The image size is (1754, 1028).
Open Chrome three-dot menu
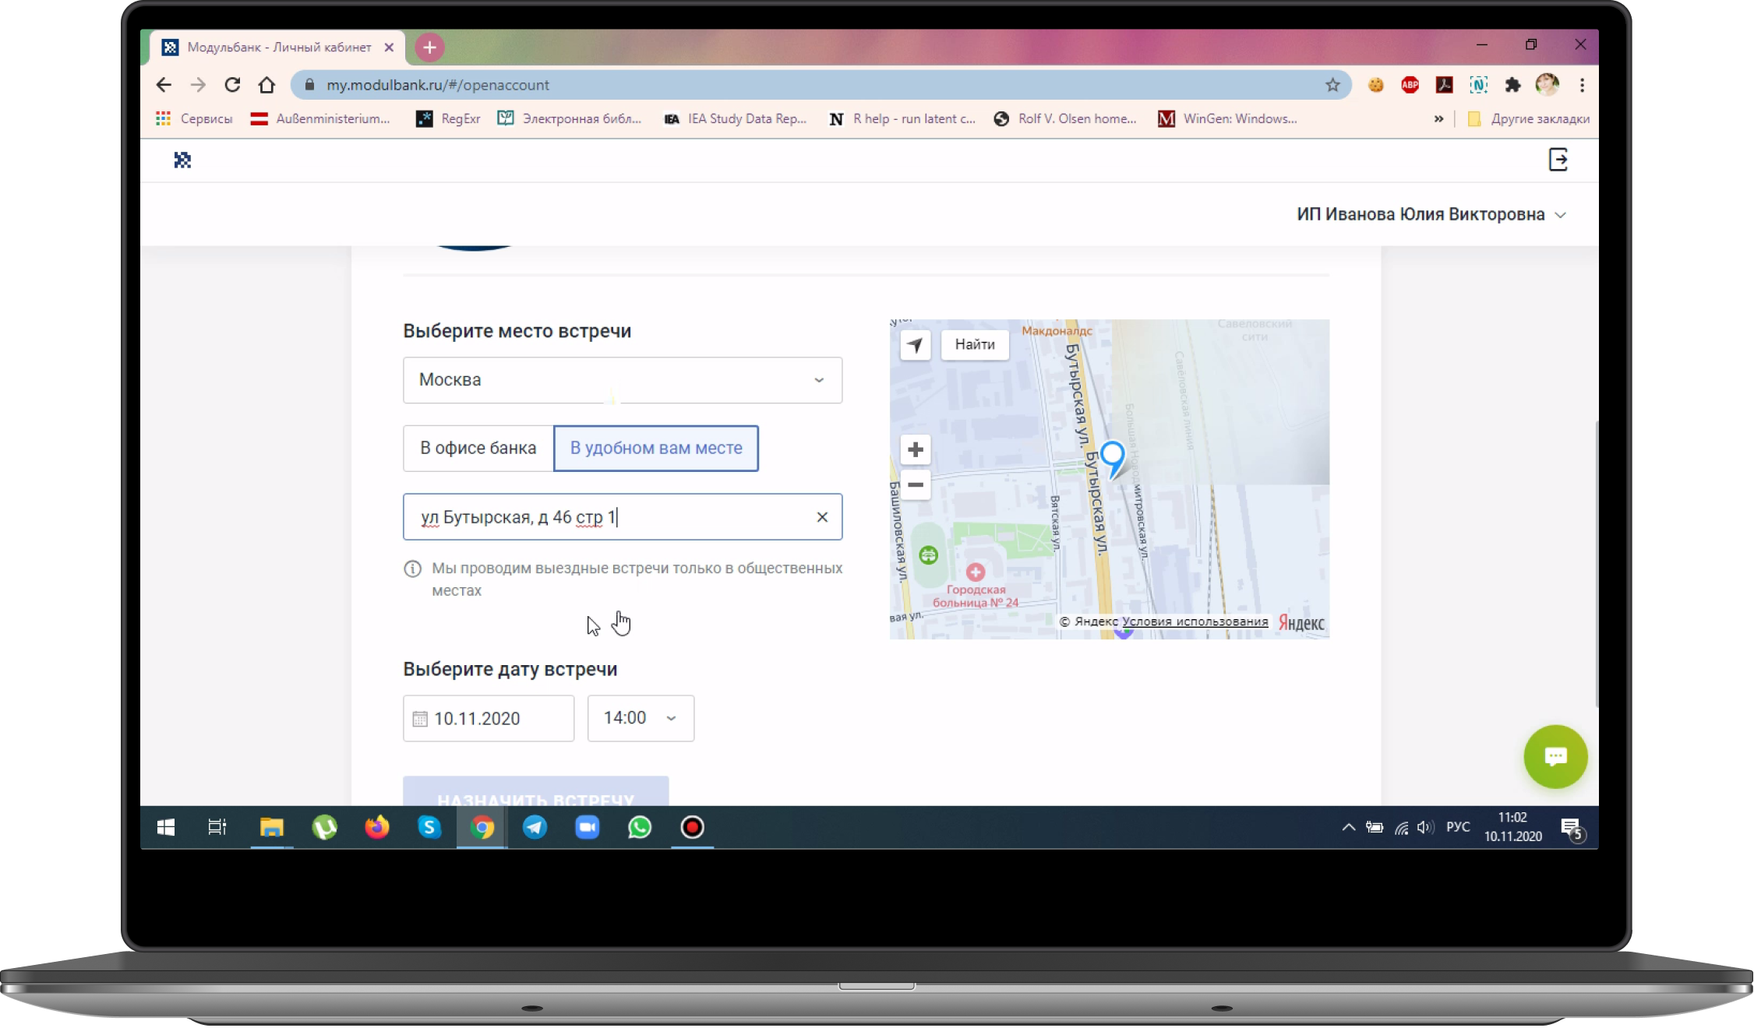(x=1582, y=85)
